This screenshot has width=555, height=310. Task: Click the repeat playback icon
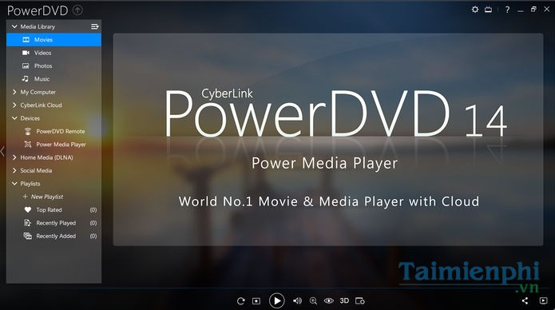point(240,300)
